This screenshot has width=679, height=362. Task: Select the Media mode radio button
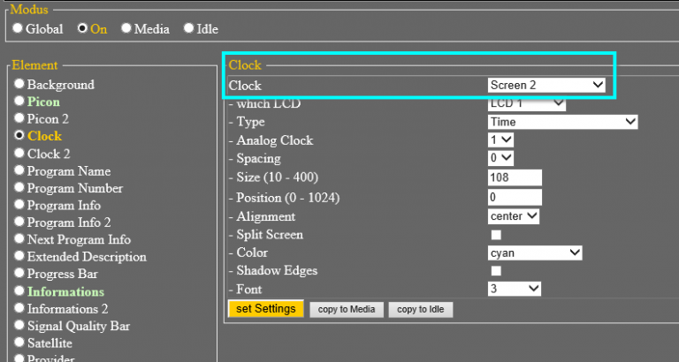(x=126, y=28)
